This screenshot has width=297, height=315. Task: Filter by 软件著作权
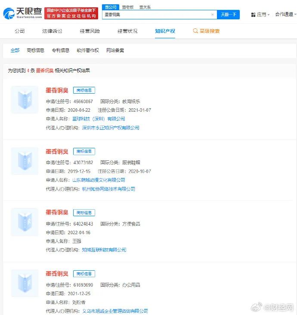click(x=88, y=50)
